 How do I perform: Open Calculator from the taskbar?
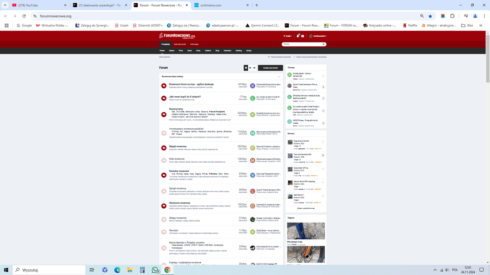142,270
